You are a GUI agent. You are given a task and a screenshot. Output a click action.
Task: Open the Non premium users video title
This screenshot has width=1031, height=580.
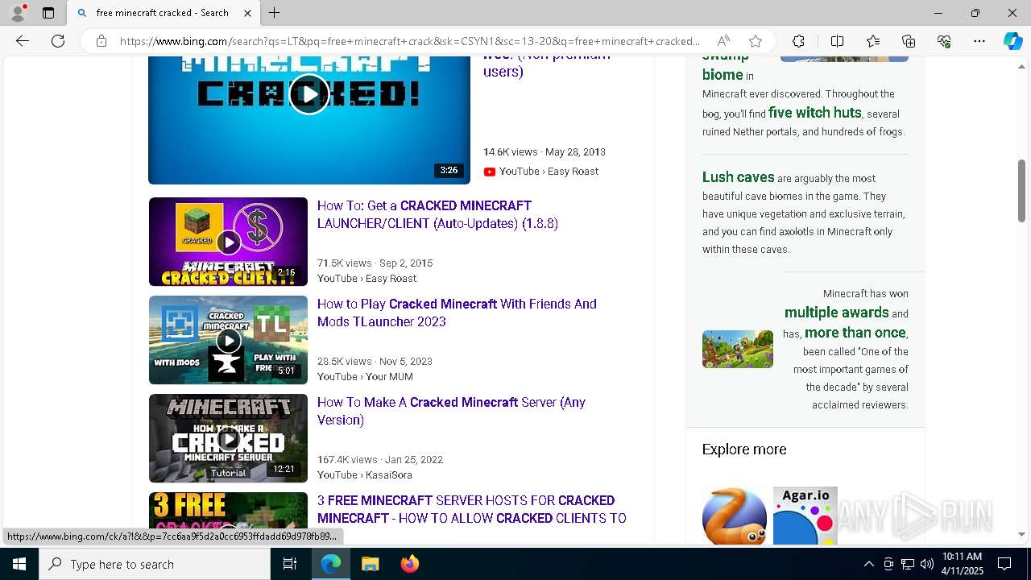click(546, 64)
